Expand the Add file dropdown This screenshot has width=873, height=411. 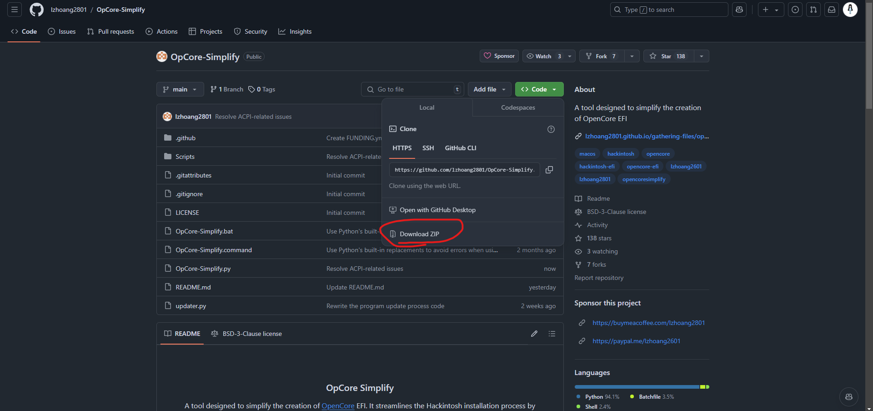click(x=489, y=89)
